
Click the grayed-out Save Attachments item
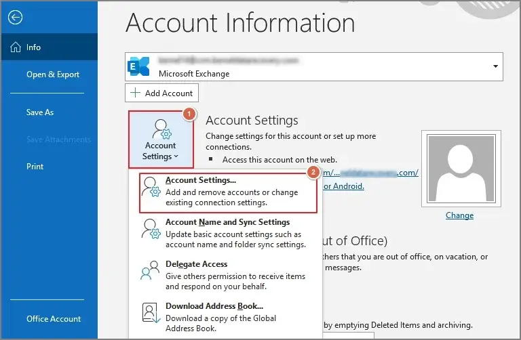point(58,140)
